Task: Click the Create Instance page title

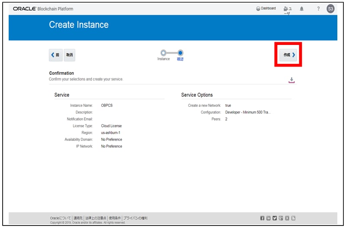Action: coord(79,25)
